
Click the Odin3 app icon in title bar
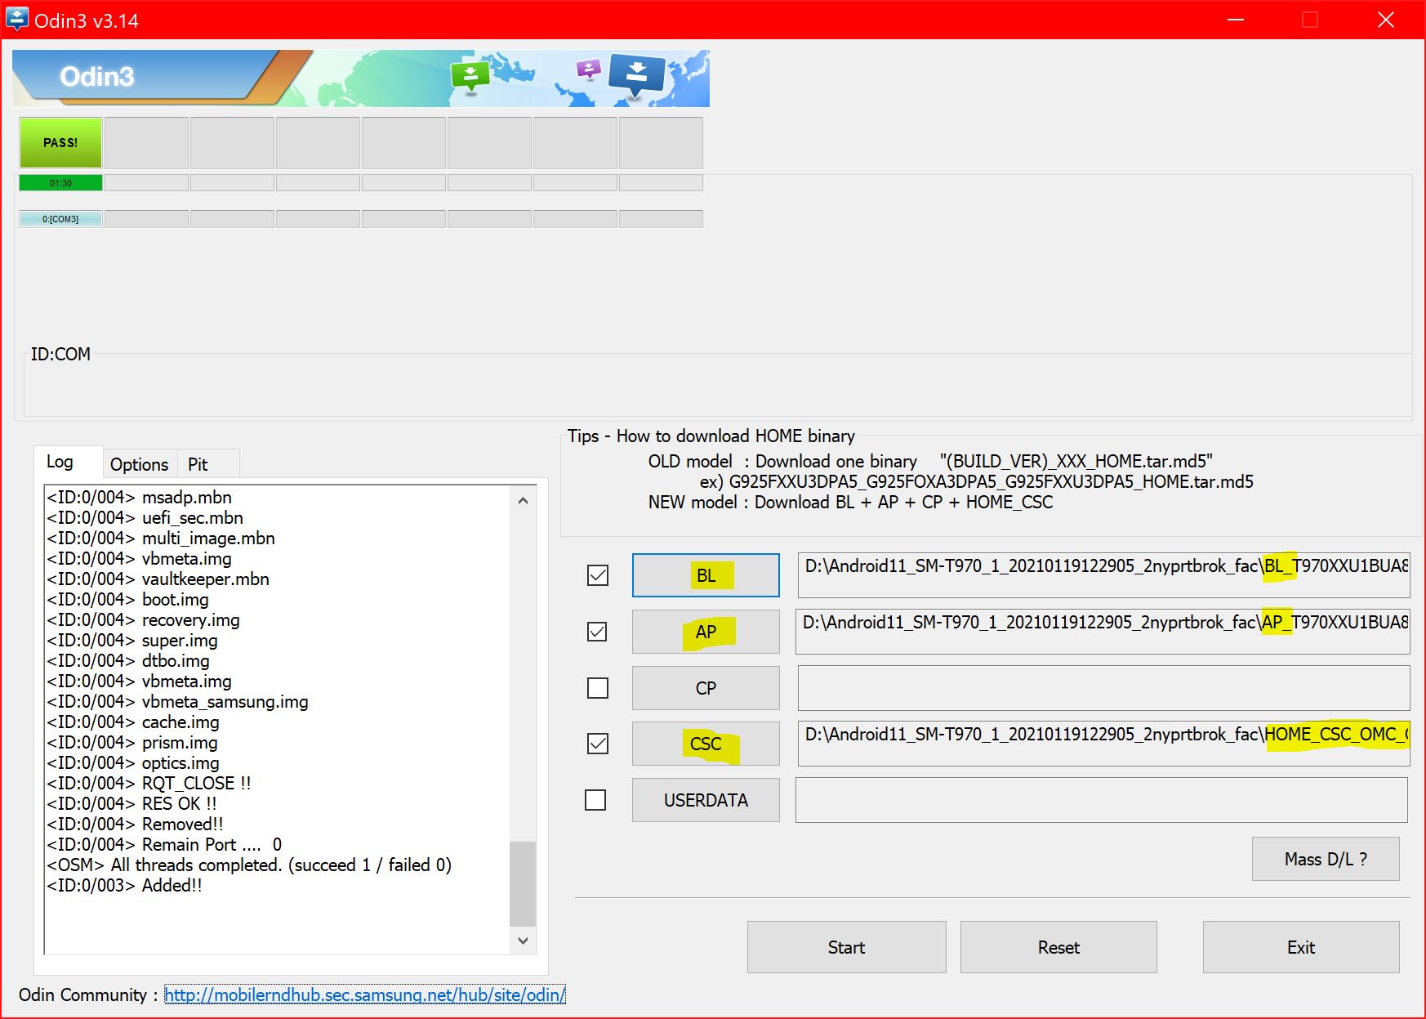coord(17,20)
